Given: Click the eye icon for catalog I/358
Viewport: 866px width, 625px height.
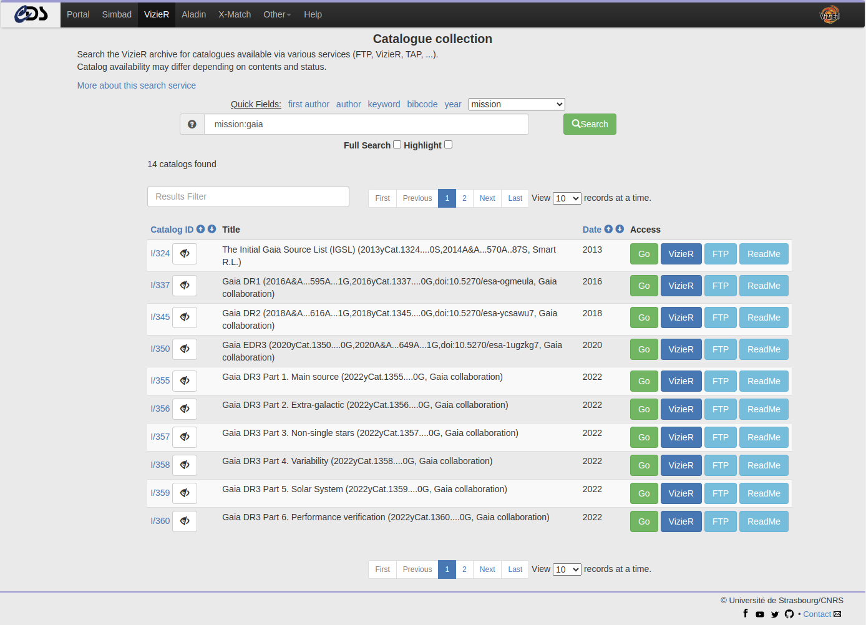Looking at the screenshot, I should [185, 465].
